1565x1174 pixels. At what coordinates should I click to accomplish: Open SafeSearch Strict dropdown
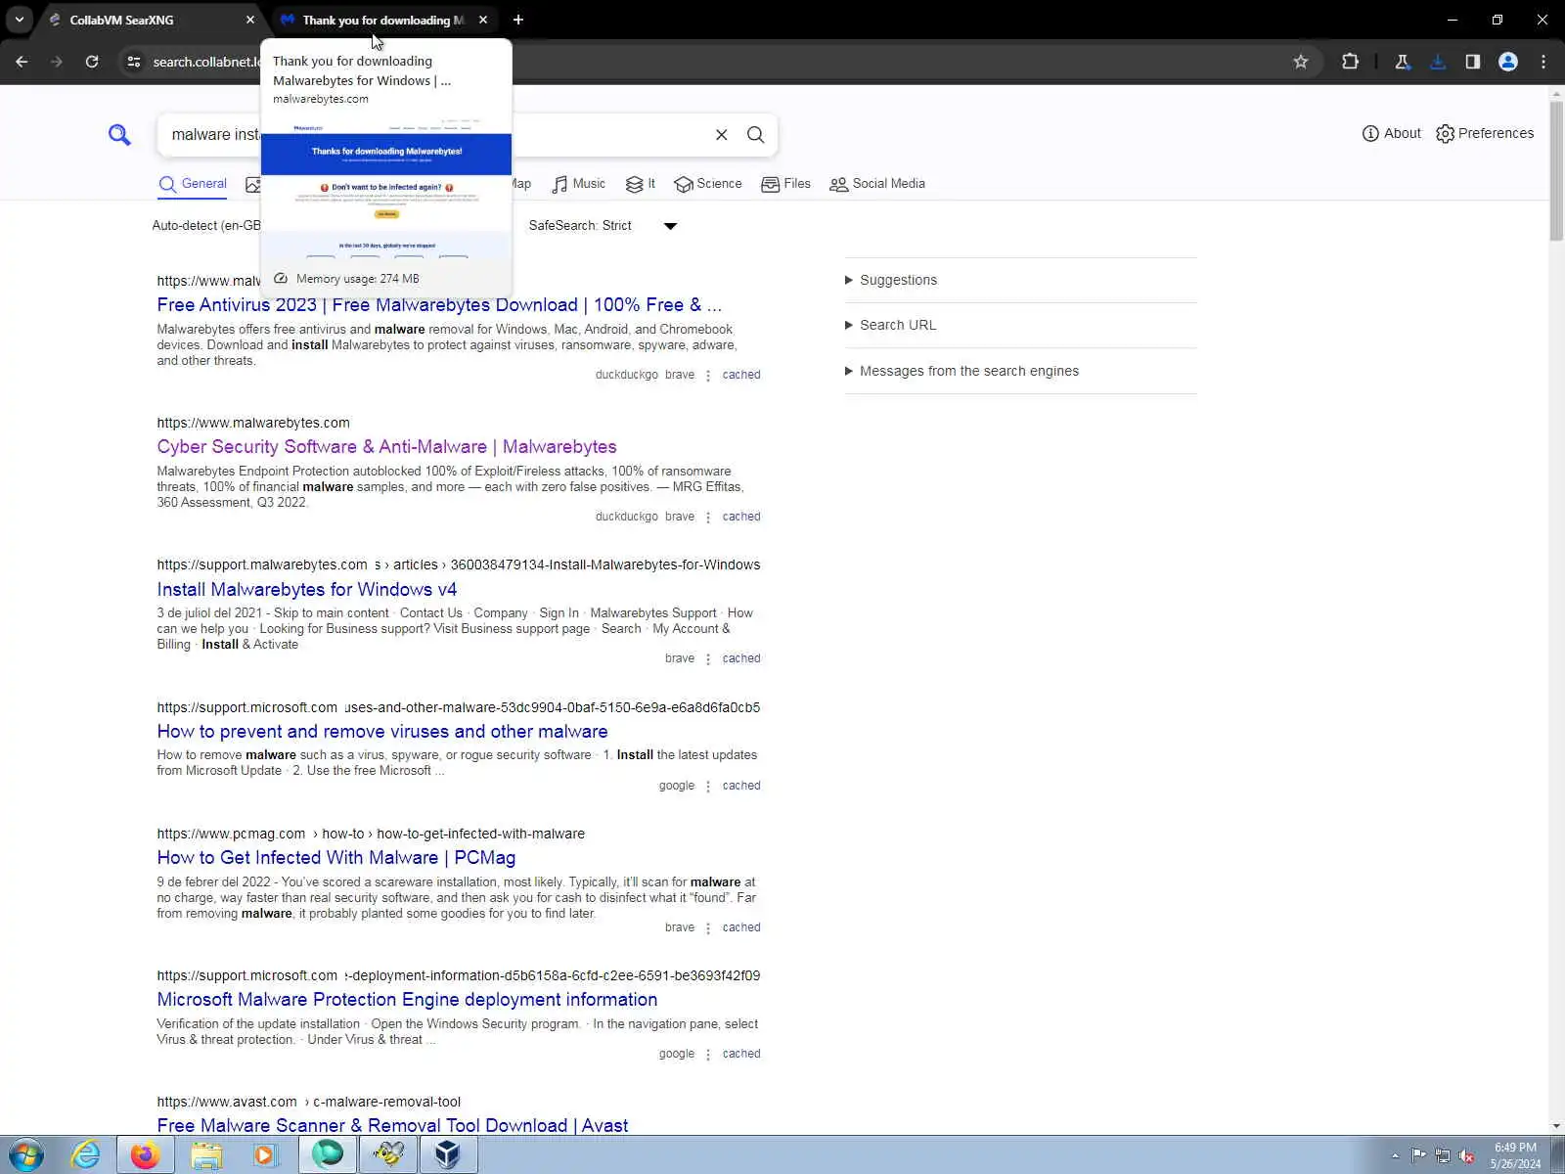[604, 226]
